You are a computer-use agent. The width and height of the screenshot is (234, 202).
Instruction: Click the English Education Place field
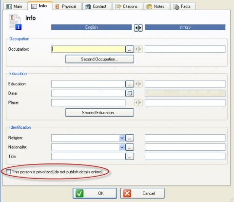click(88, 103)
